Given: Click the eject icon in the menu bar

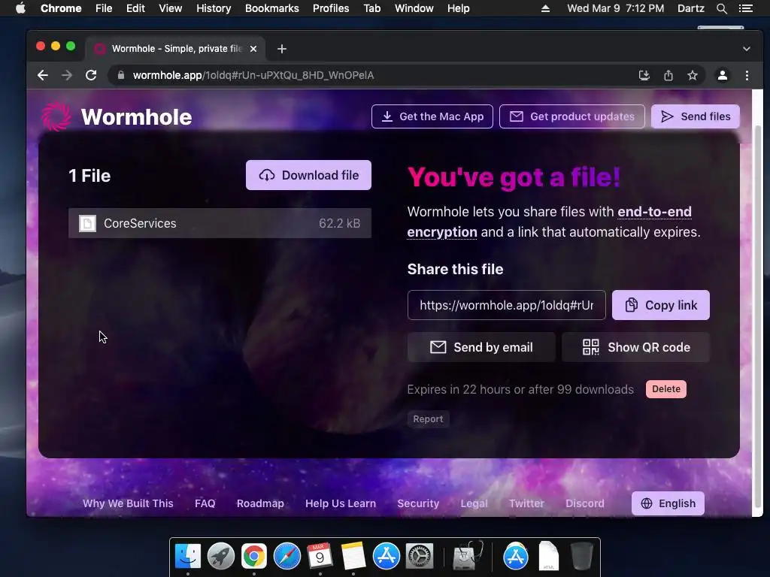Looking at the screenshot, I should pyautogui.click(x=545, y=8).
